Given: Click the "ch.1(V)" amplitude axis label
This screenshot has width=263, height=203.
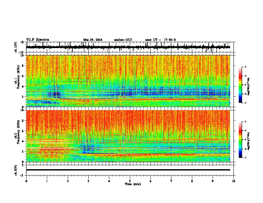Looking at the screenshot, I should pyautogui.click(x=16, y=47).
